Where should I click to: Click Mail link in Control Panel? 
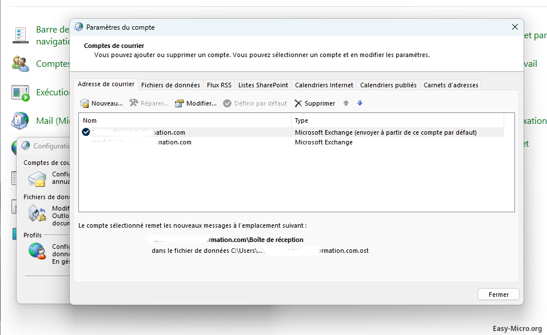tap(53, 121)
